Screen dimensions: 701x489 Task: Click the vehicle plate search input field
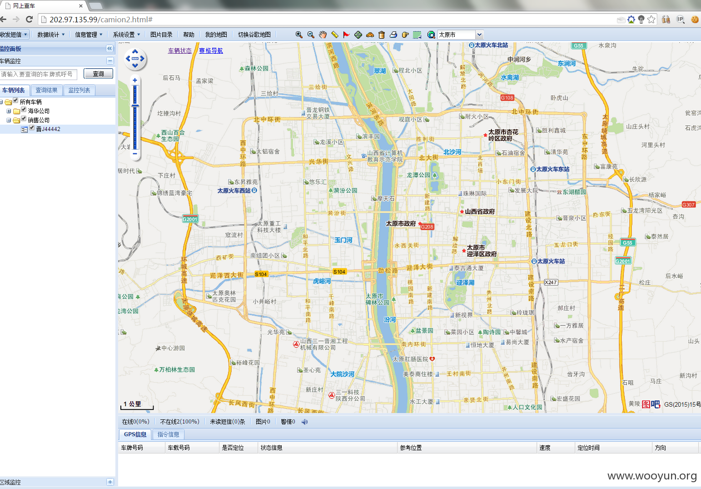[x=39, y=74]
